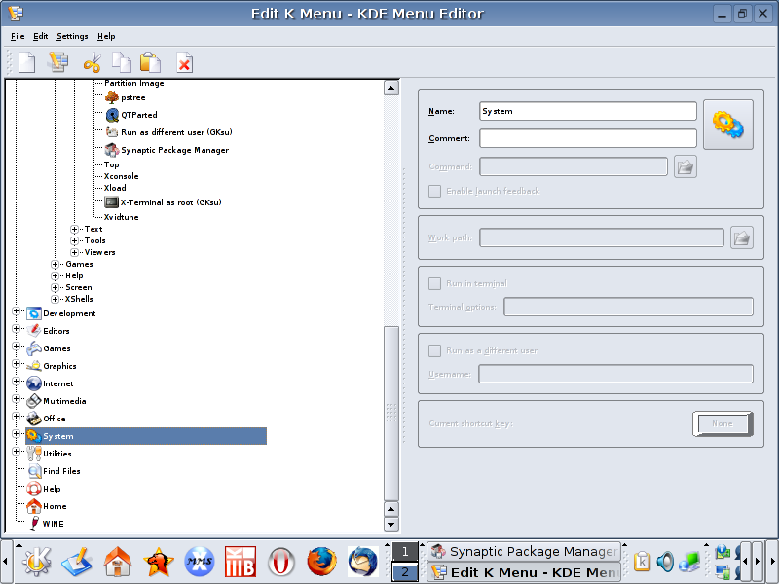Toggle Run as a different user checkbox
The width and height of the screenshot is (779, 584).
tap(435, 350)
